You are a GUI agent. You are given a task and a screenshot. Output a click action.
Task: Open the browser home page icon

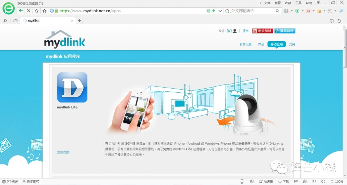coord(37,11)
